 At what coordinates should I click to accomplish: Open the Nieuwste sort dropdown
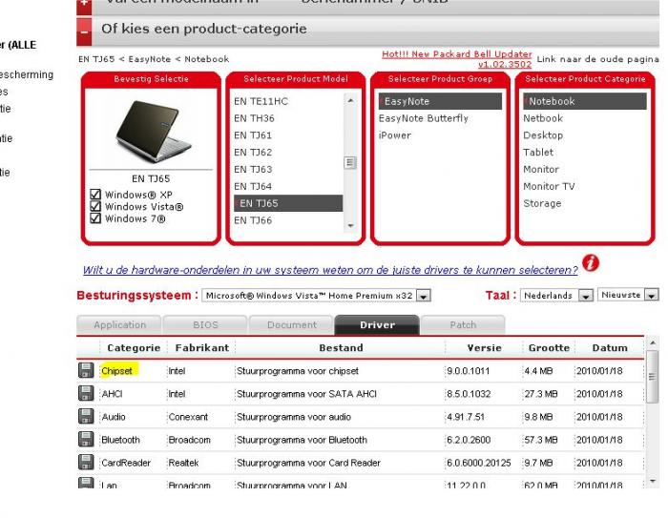click(x=628, y=295)
